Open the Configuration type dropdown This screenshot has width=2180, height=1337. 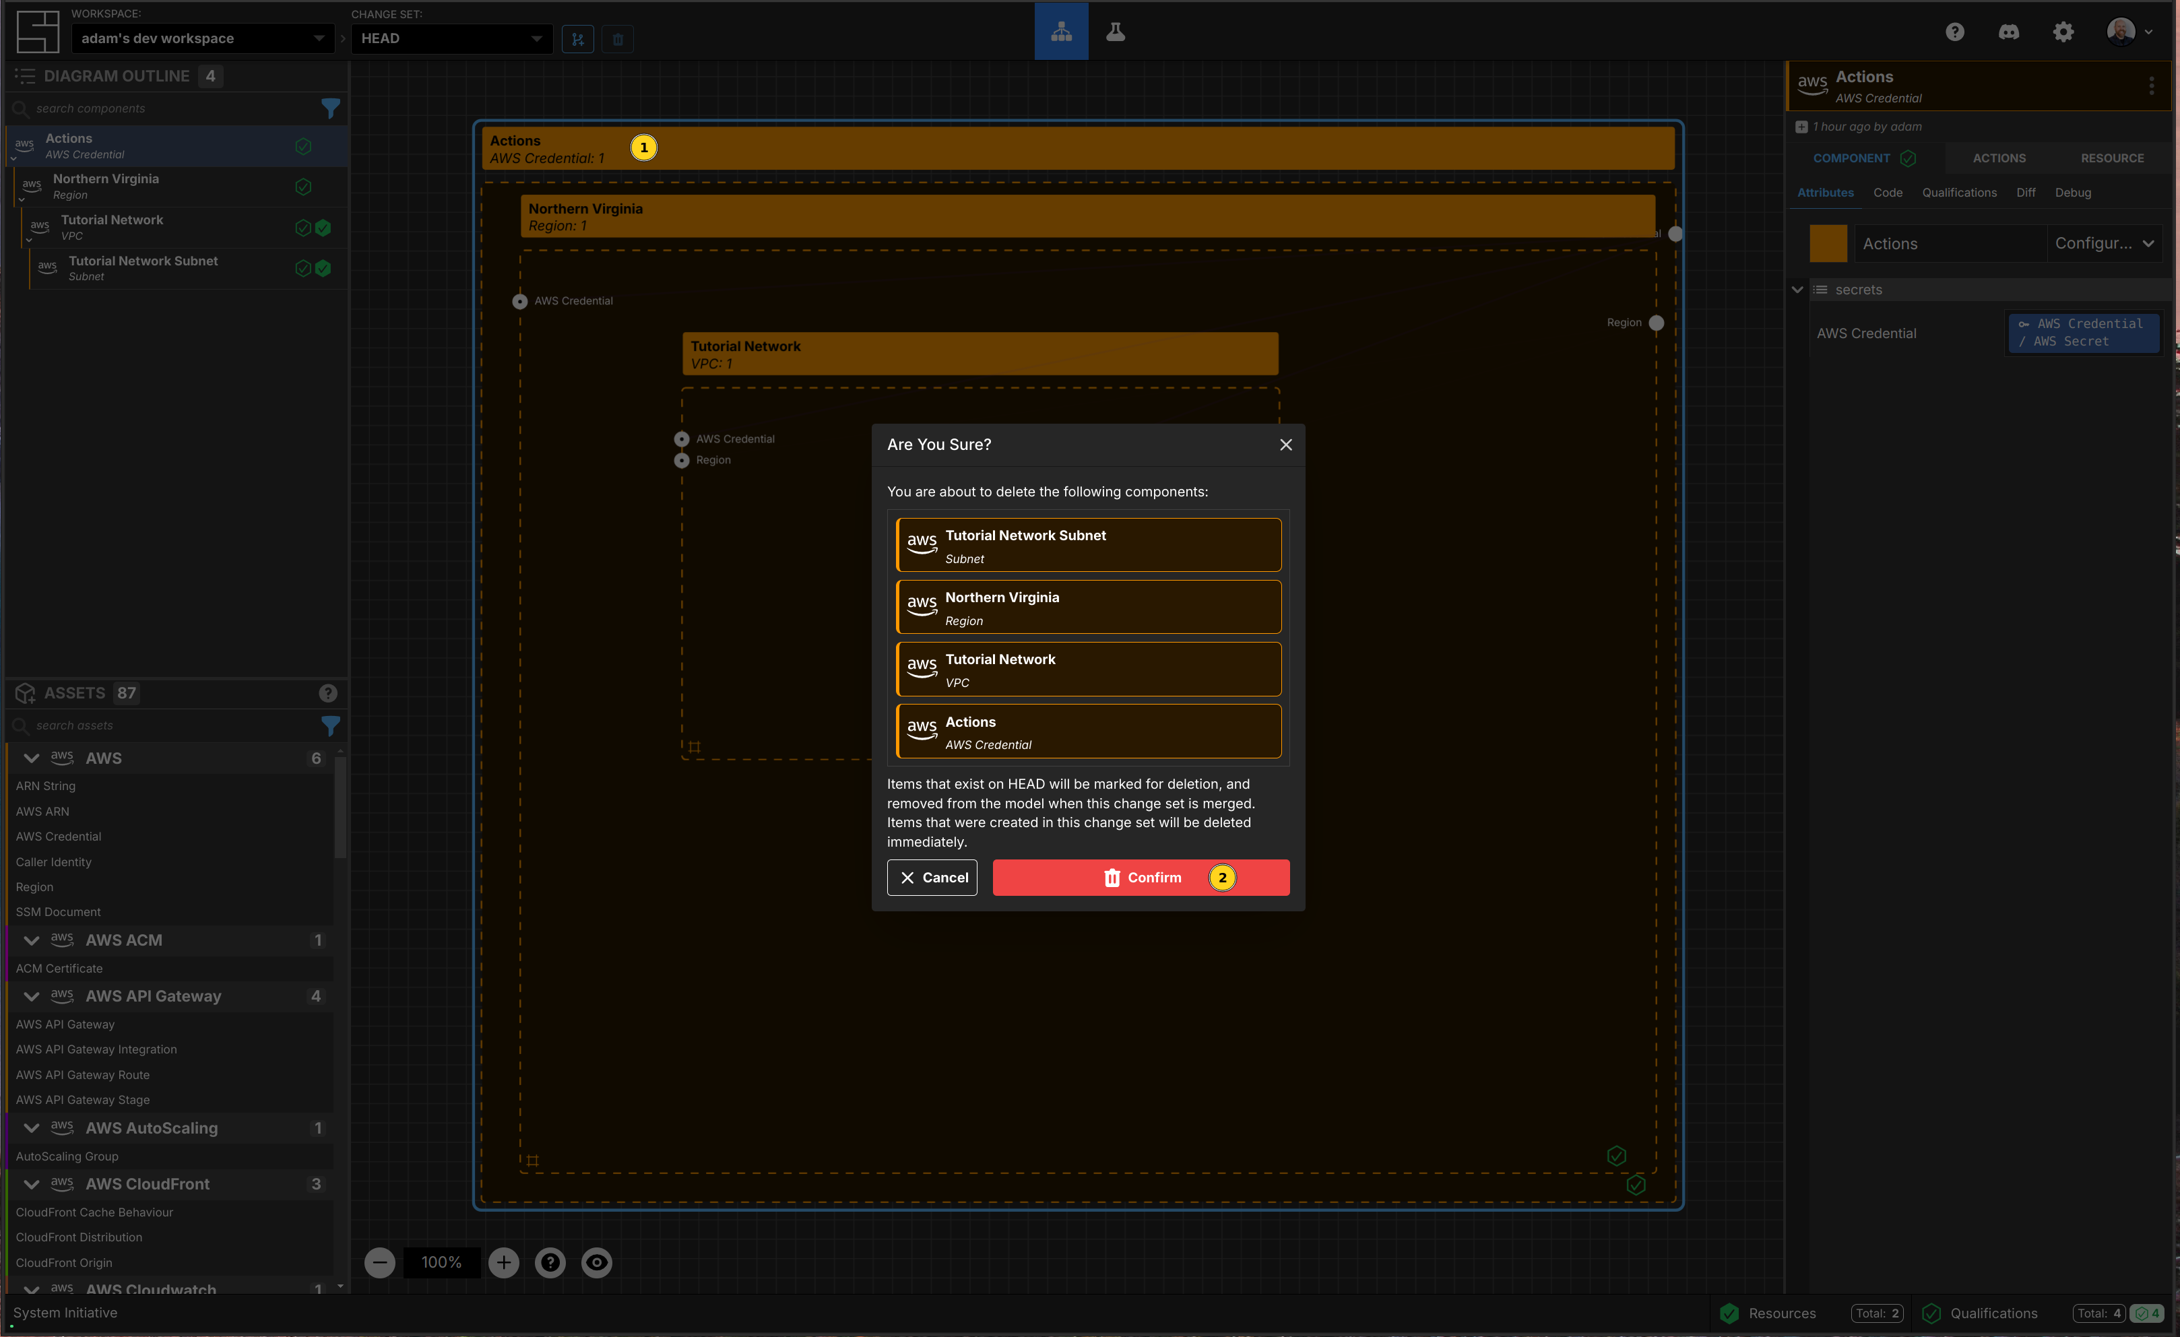click(2103, 243)
